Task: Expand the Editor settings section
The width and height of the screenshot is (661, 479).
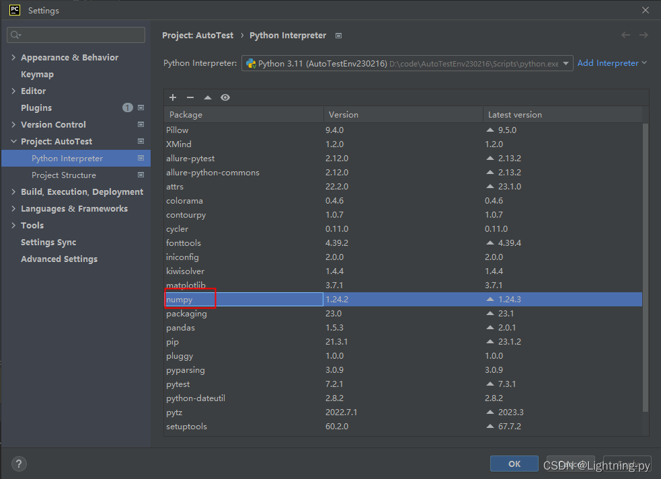Action: point(13,91)
